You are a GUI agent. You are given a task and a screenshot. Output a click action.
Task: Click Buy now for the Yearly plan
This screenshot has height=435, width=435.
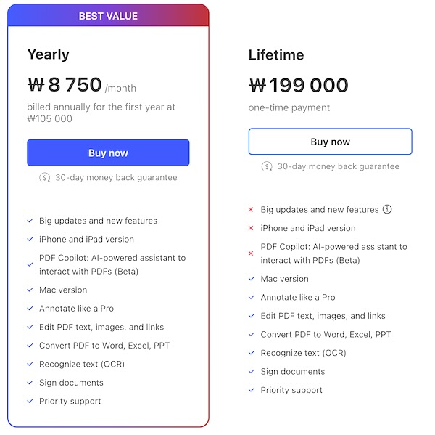(x=108, y=153)
